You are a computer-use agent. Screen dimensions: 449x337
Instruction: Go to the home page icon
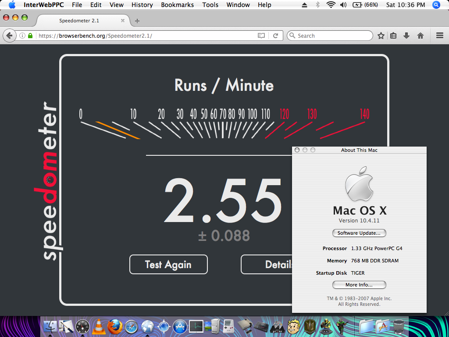tap(420, 36)
